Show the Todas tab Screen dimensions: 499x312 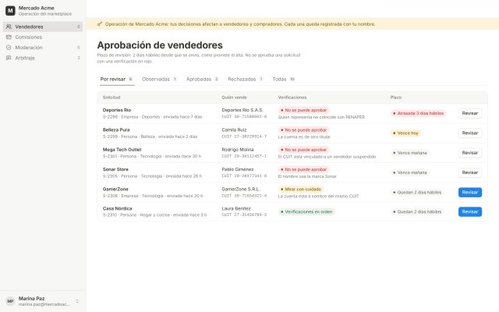tap(284, 80)
